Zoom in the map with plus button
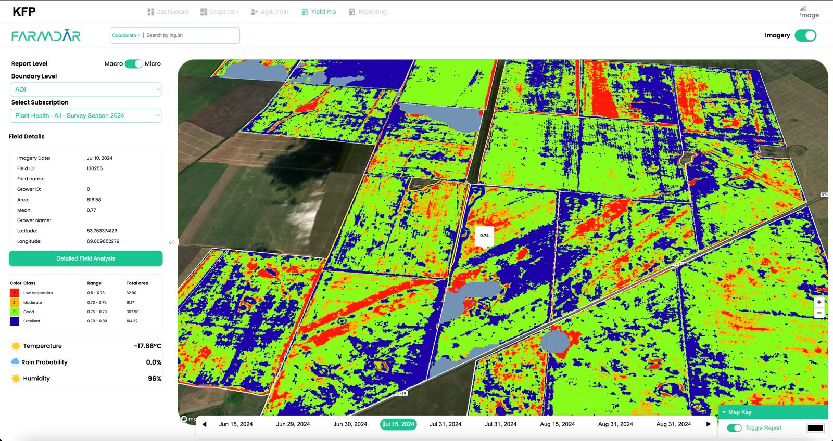This screenshot has height=441, width=833. click(x=819, y=302)
